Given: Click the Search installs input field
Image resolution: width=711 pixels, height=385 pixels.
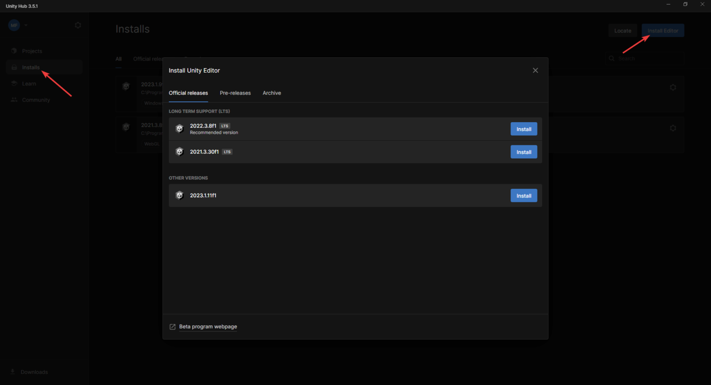Looking at the screenshot, I should click(x=648, y=59).
